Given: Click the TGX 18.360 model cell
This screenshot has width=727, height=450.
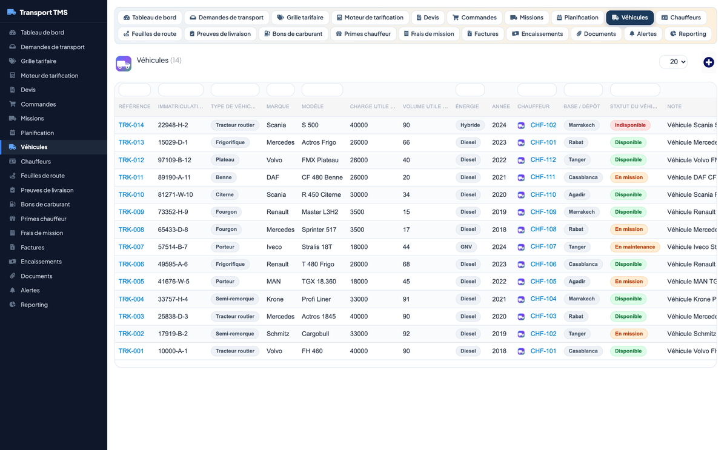Looking at the screenshot, I should pos(319,282).
